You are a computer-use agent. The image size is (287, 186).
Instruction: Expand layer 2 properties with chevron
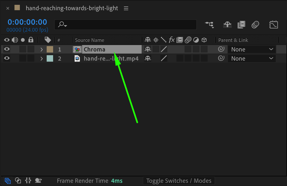[x=42, y=58]
